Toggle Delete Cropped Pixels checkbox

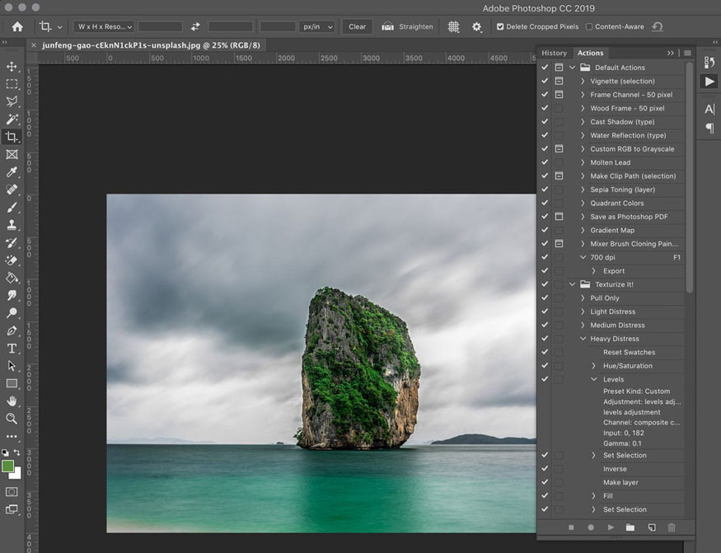(500, 26)
